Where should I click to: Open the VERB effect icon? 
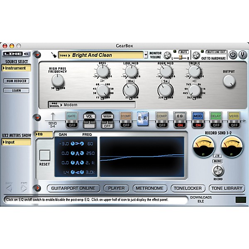pyautogui.click(x=234, y=116)
